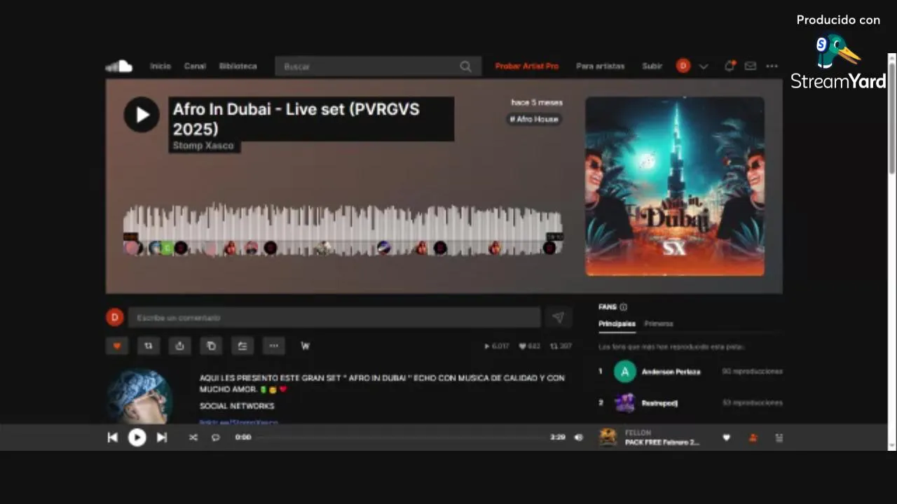Send the comment with arrow icon
Screen dimensions: 897x504
[558, 318]
